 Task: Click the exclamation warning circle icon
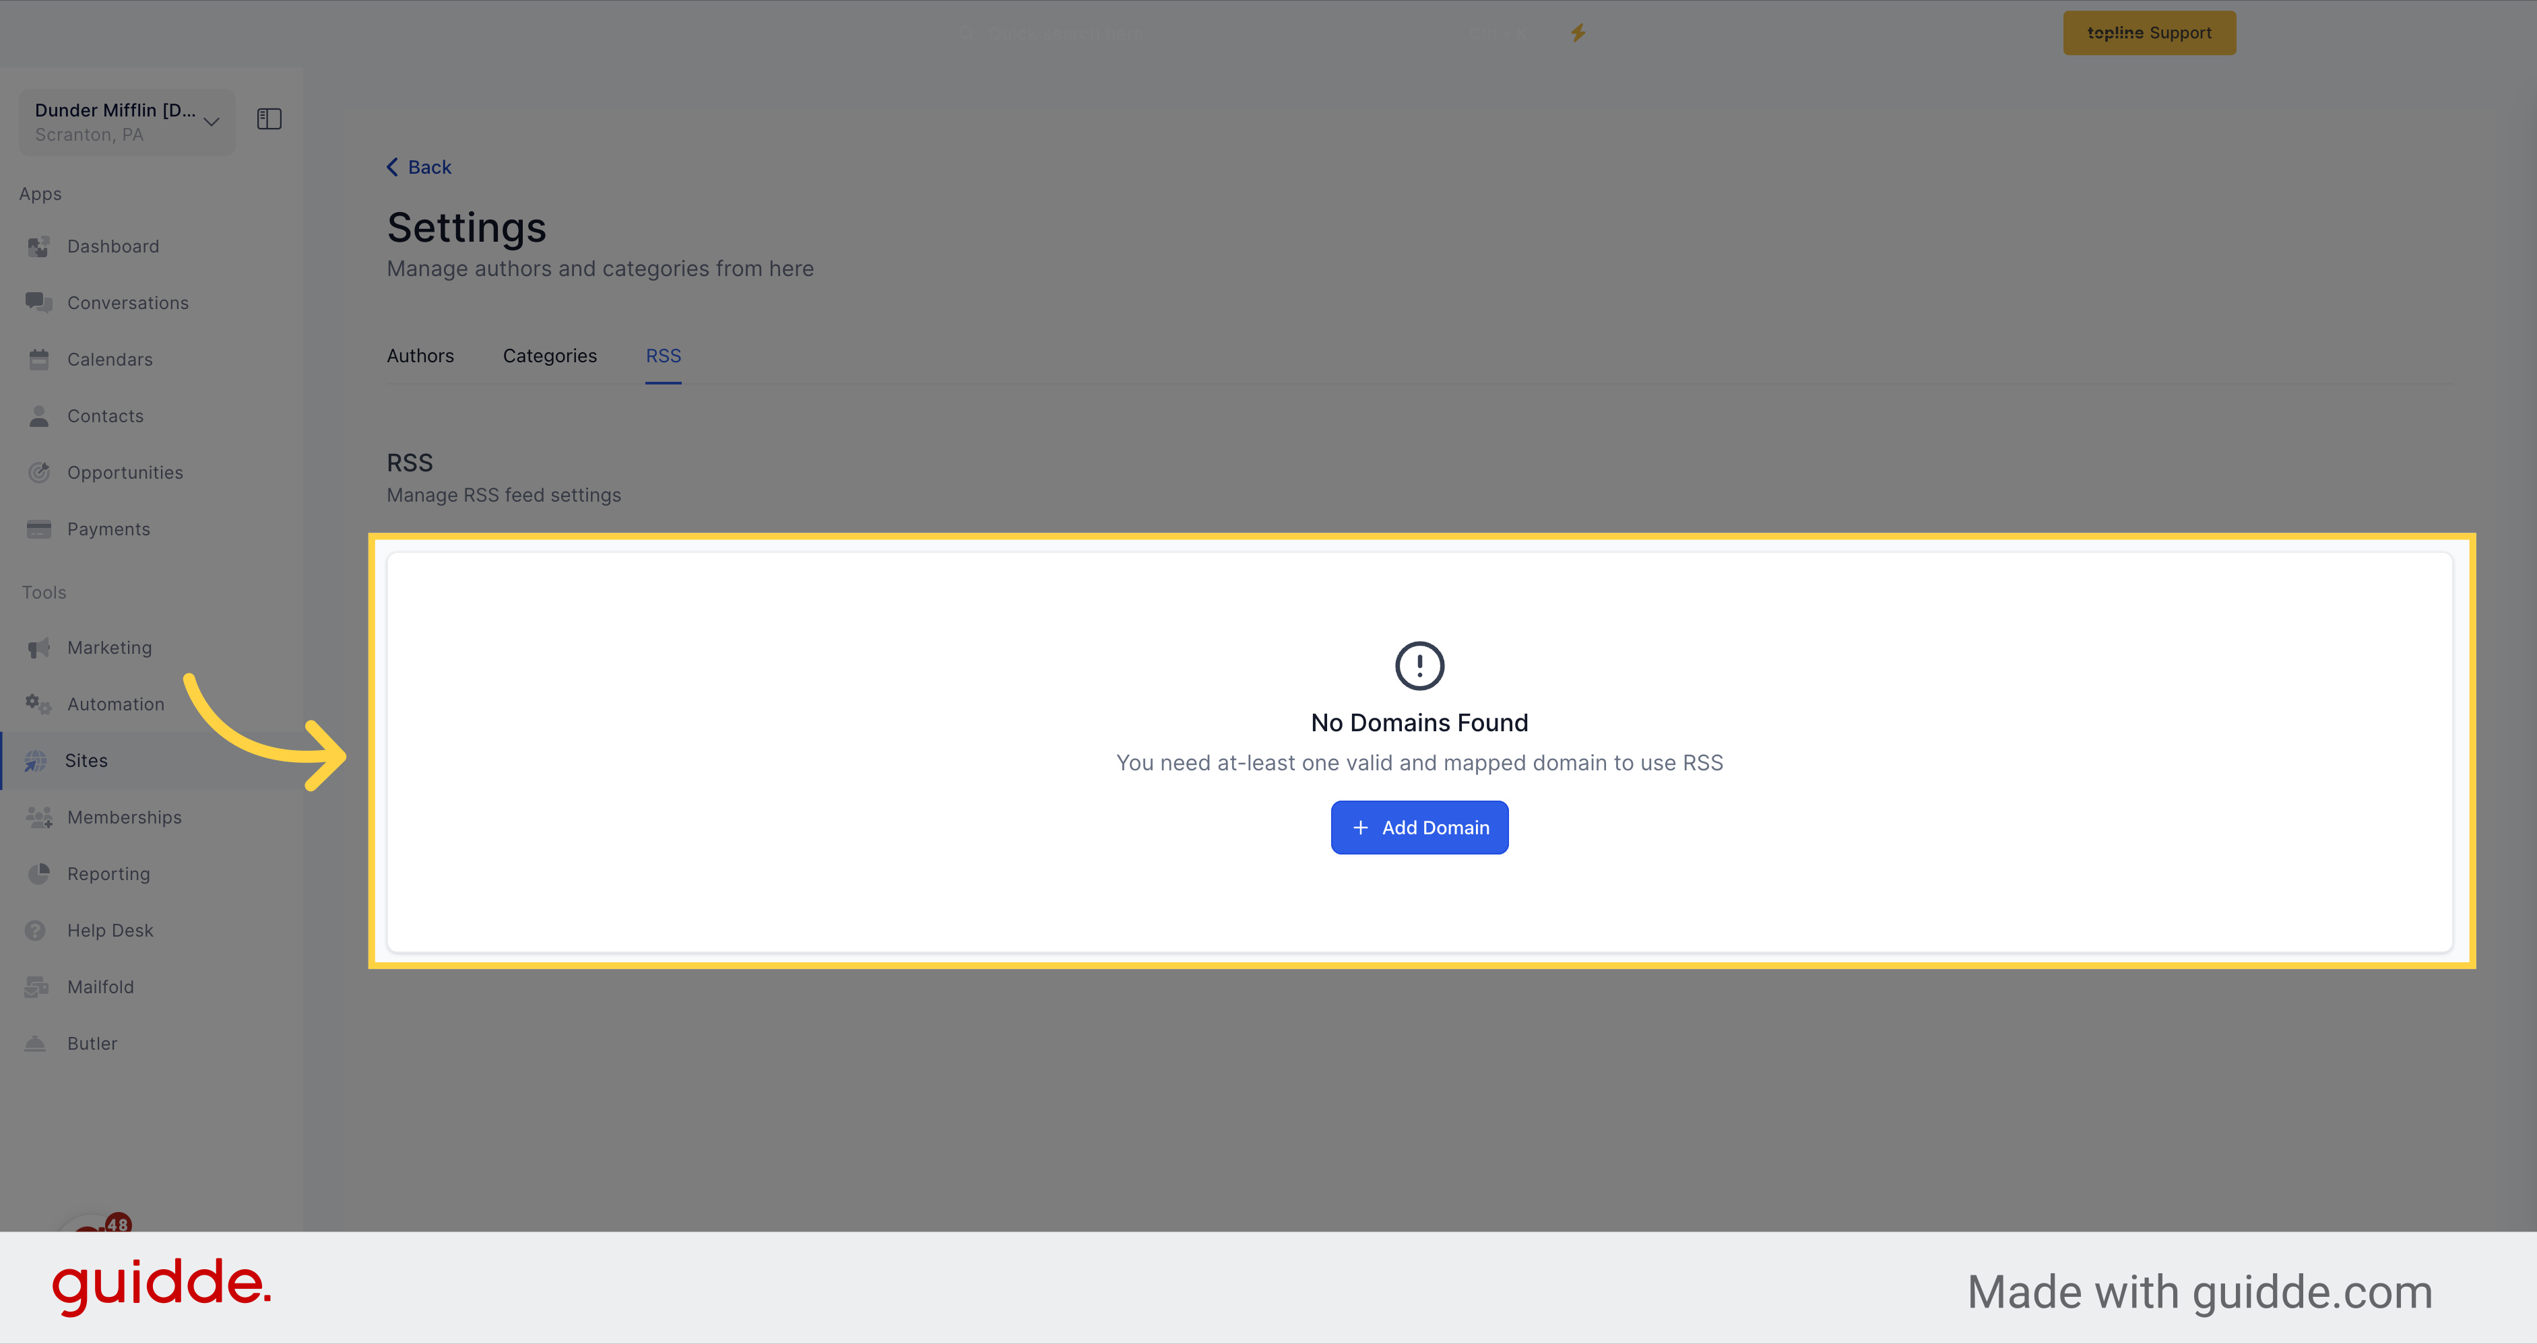(1419, 665)
